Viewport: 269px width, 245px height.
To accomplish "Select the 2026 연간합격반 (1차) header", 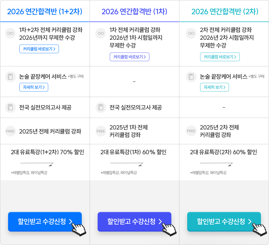I will pos(134,12).
